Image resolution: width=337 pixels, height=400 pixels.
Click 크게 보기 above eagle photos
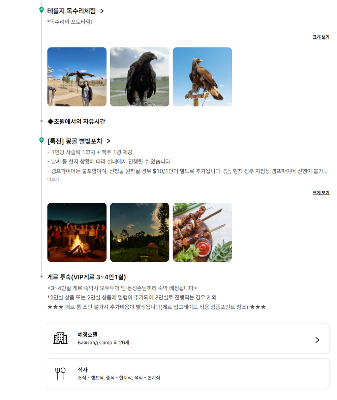(x=321, y=37)
